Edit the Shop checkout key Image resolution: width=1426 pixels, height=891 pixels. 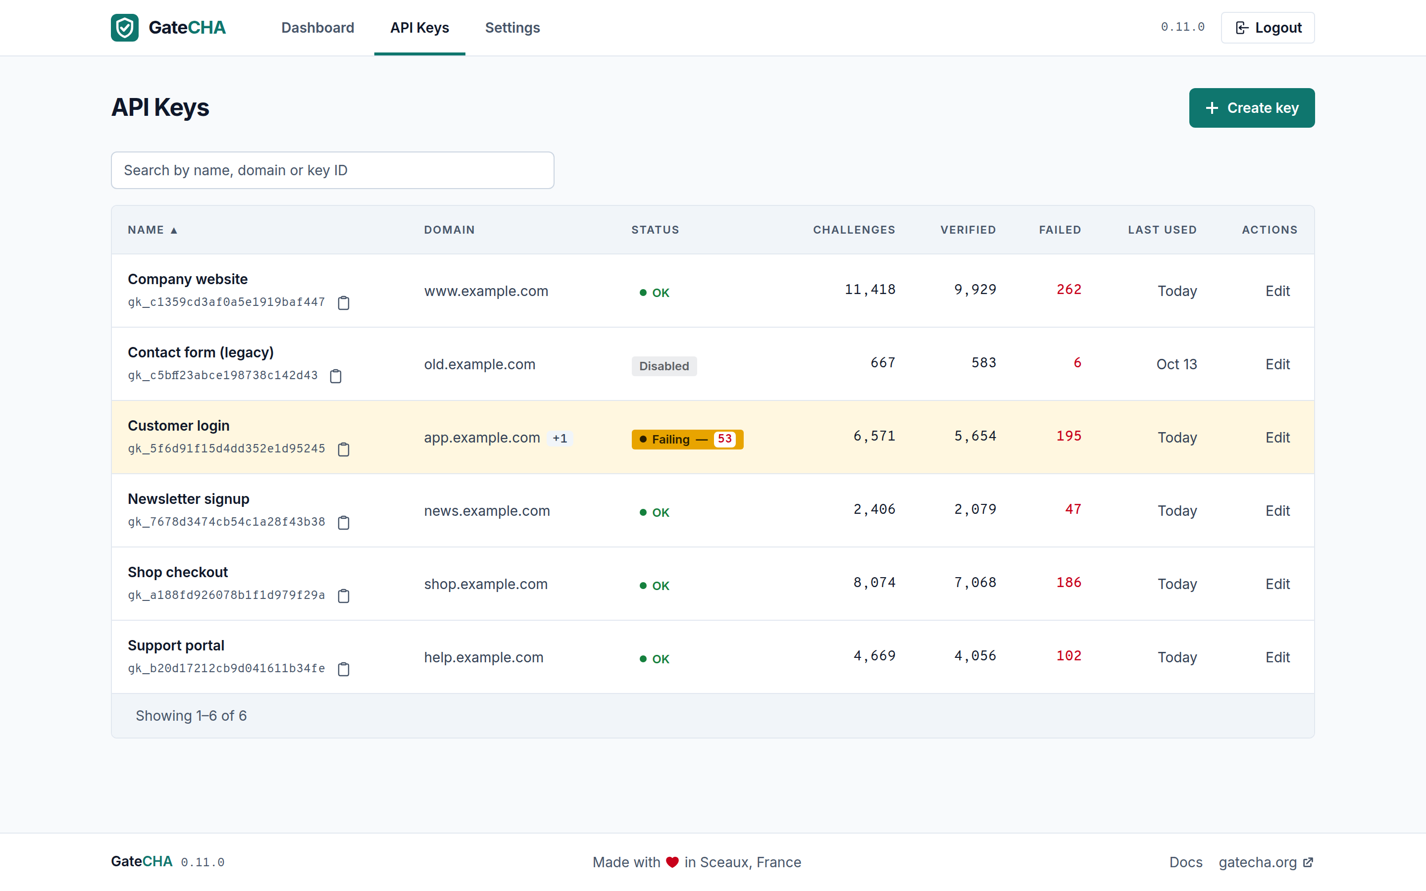click(1277, 584)
